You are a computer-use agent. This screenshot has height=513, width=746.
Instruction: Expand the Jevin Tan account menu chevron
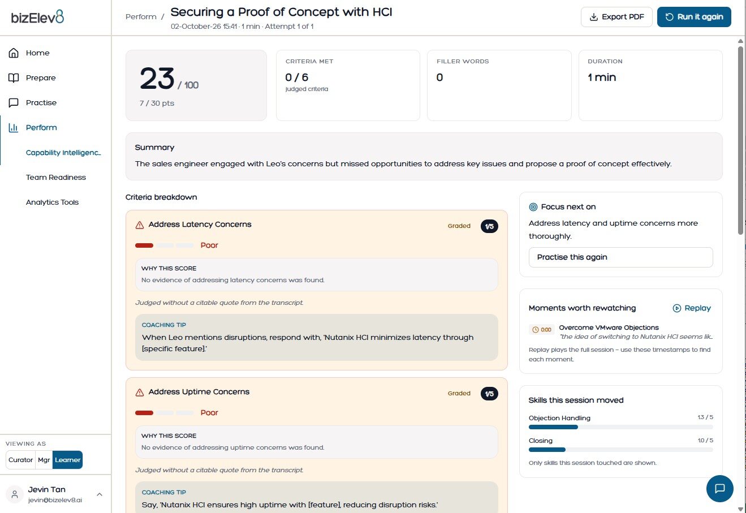point(100,494)
